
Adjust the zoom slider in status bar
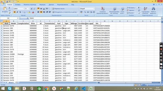pyautogui.click(x=154, y=85)
